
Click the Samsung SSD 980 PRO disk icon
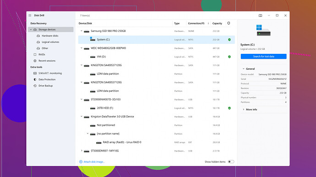pos(87,31)
